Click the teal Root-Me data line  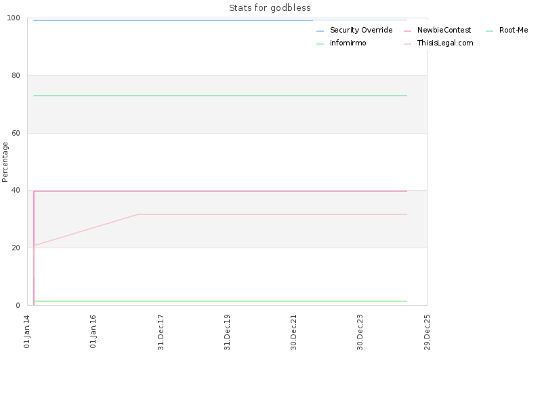click(x=220, y=96)
